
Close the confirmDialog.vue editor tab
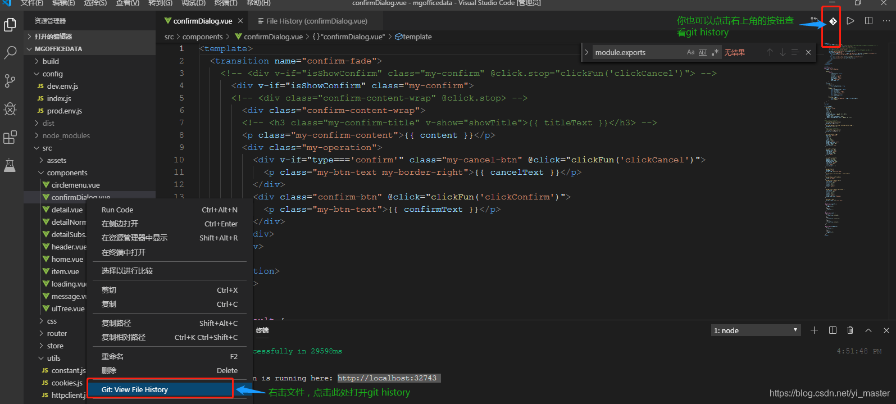(x=240, y=21)
